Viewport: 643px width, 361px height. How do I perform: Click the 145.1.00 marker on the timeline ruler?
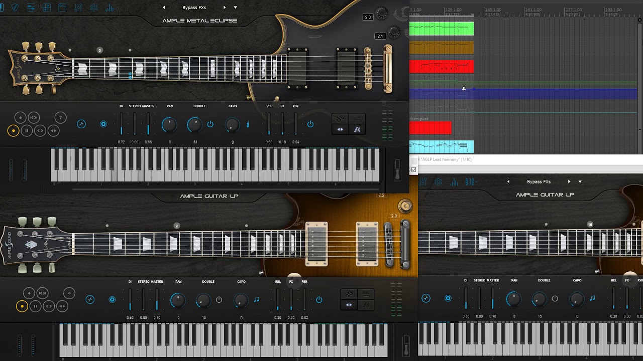tap(493, 10)
